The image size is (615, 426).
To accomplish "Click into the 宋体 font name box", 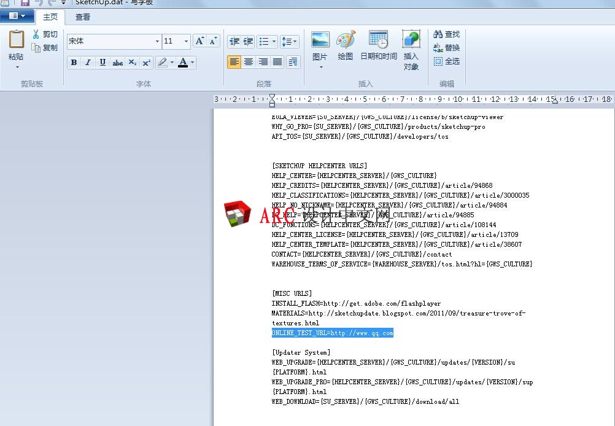I will tap(110, 41).
